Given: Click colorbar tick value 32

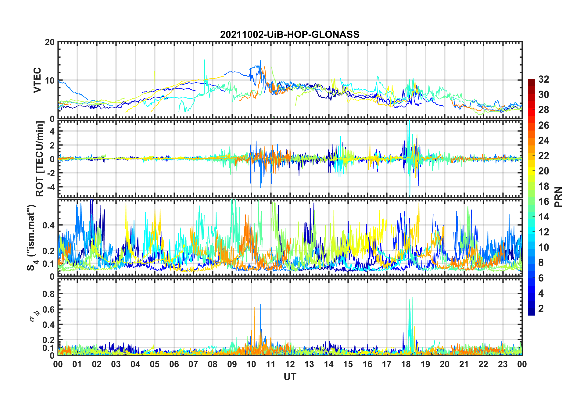Looking at the screenshot, I should coord(544,79).
